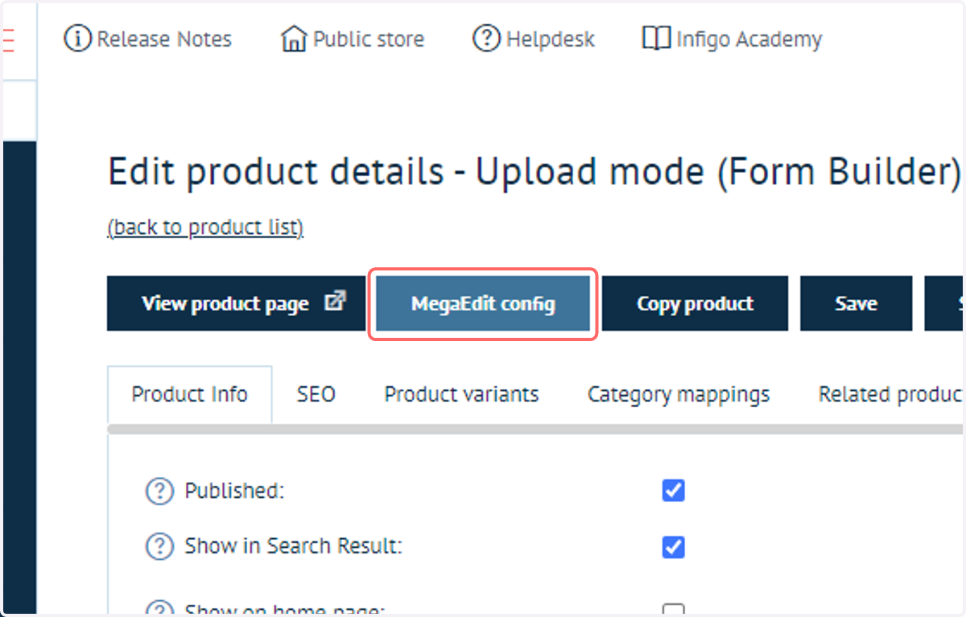This screenshot has height=617, width=966.
Task: Click the Release Notes info icon
Action: click(77, 39)
